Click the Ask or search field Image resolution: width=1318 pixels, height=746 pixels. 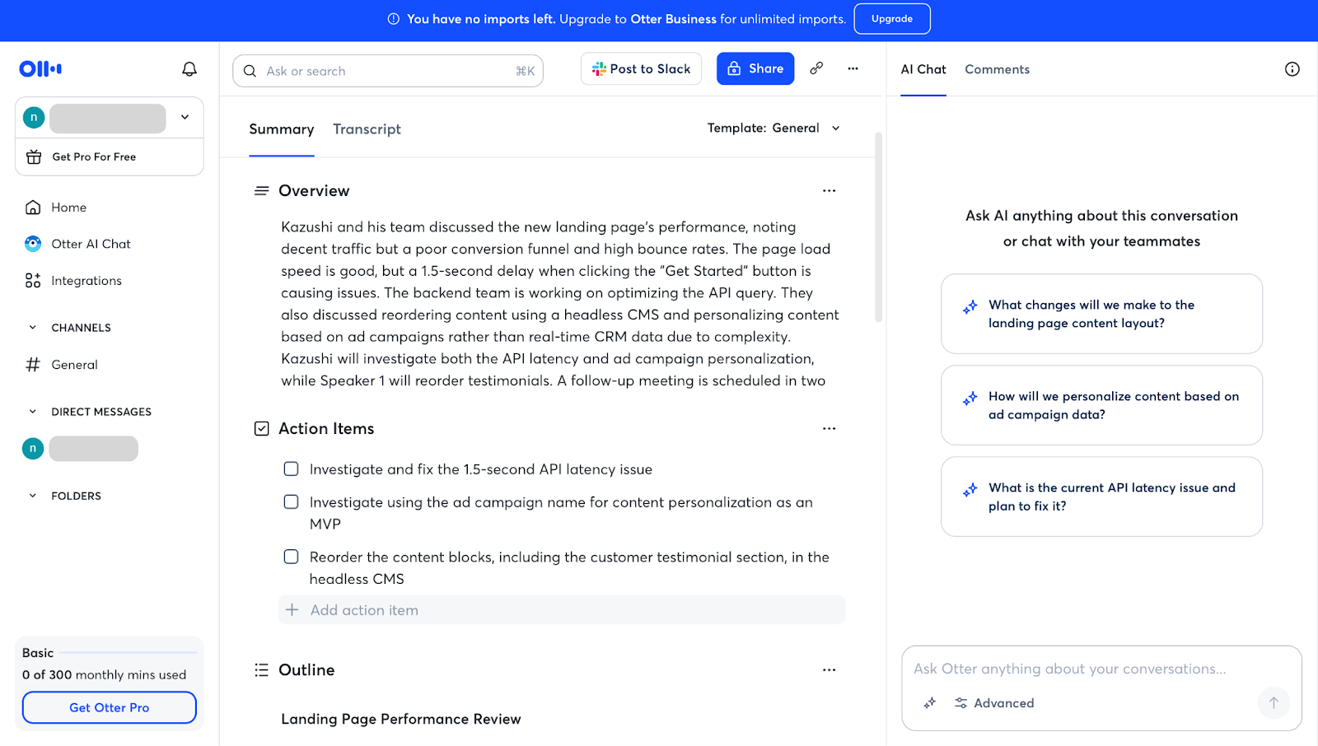pyautogui.click(x=387, y=72)
